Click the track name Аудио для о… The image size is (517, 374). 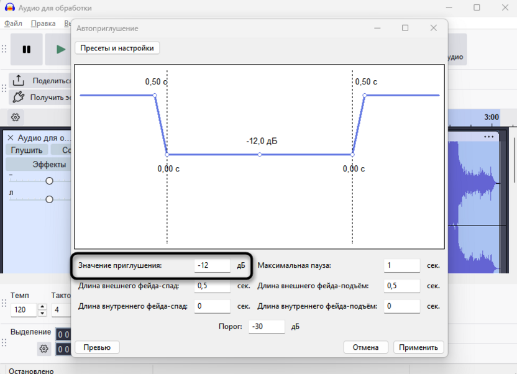coord(44,138)
